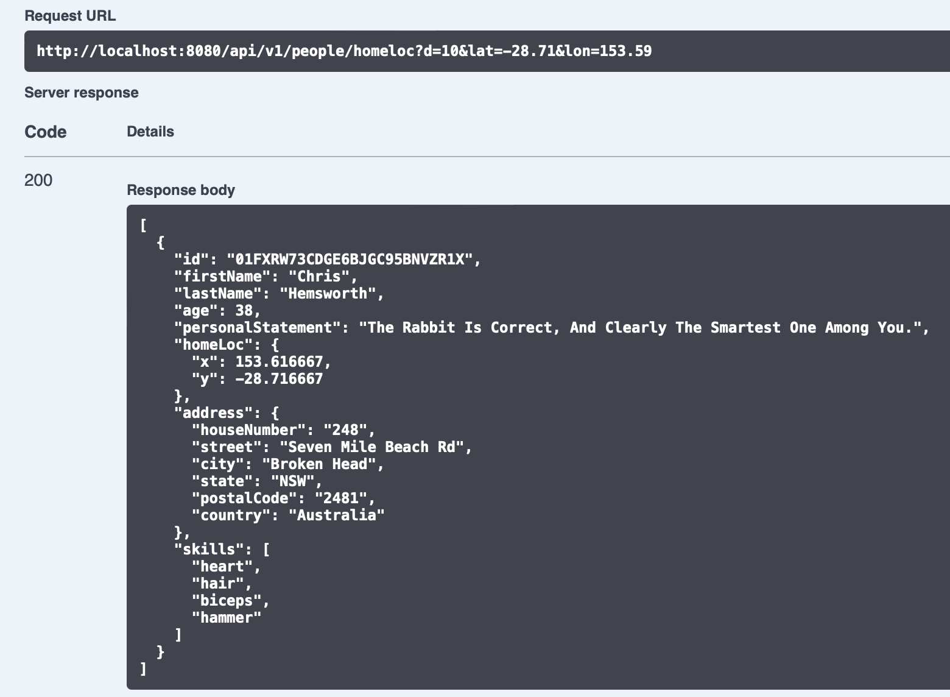Click the Request URL heading
This screenshot has height=697, width=950.
[70, 16]
